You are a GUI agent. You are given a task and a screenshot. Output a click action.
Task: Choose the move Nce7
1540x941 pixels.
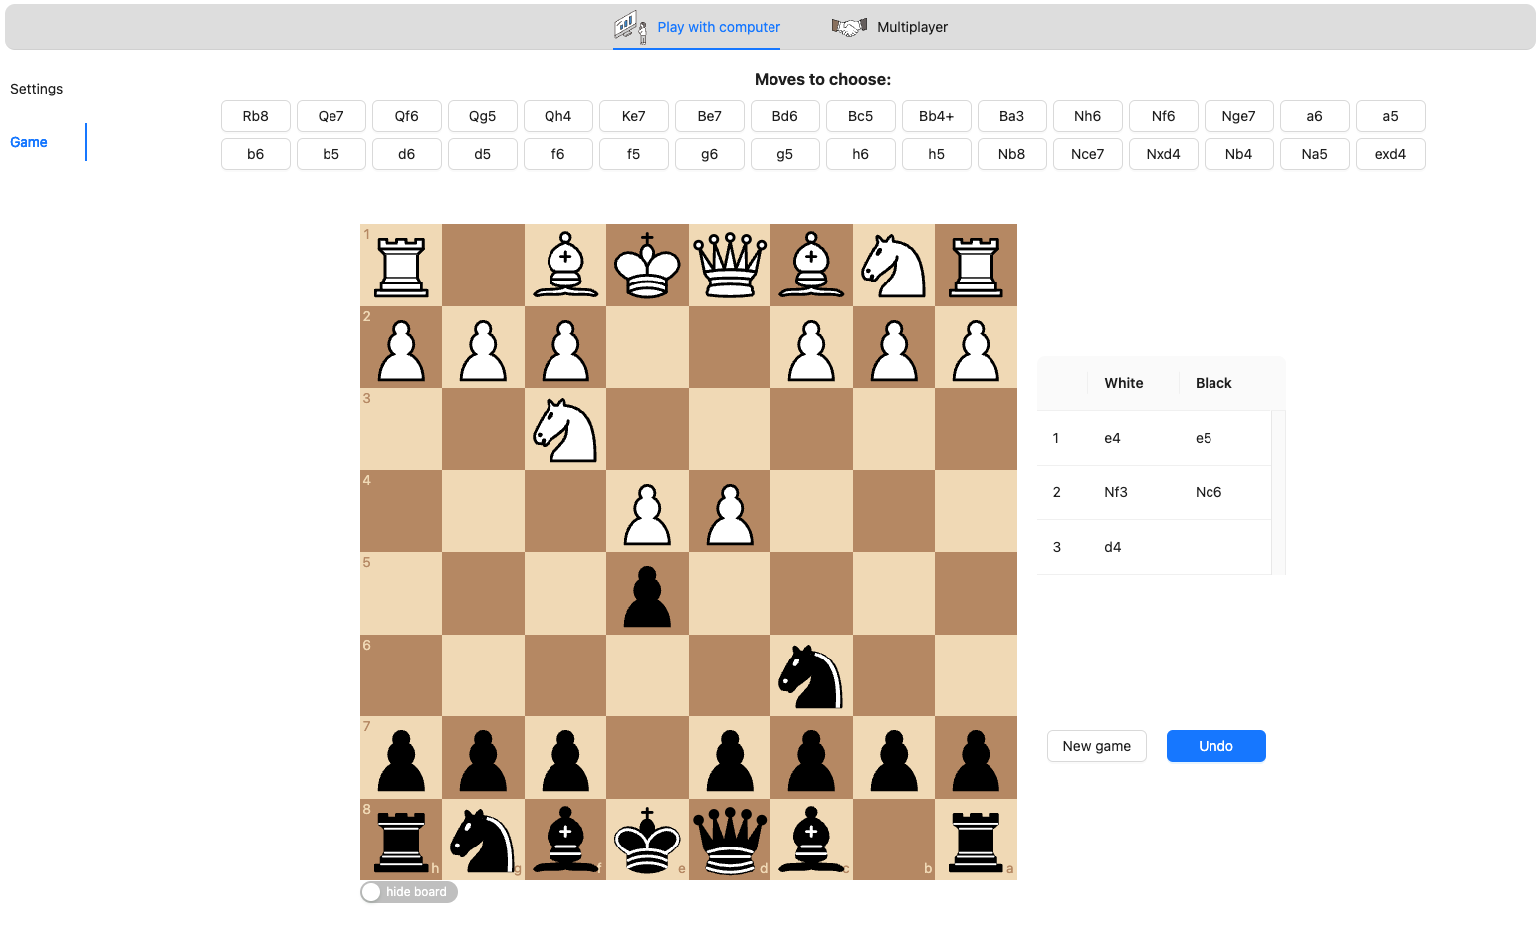tap(1088, 154)
